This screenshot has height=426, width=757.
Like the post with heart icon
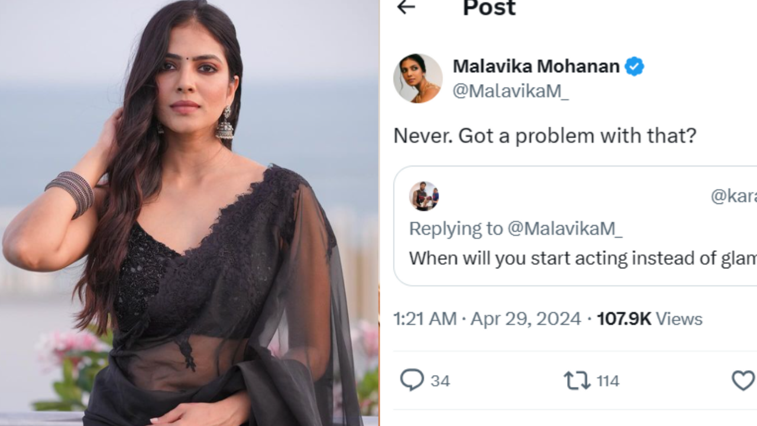coord(743,380)
